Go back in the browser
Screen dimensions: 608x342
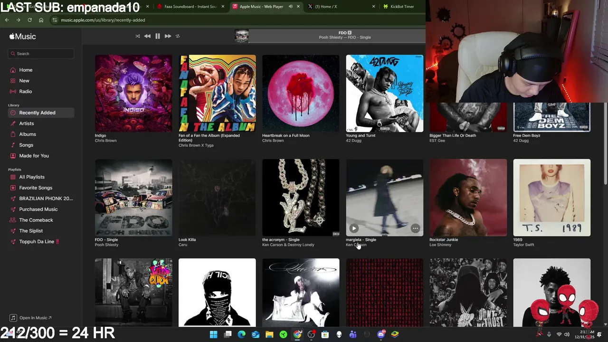click(x=7, y=20)
